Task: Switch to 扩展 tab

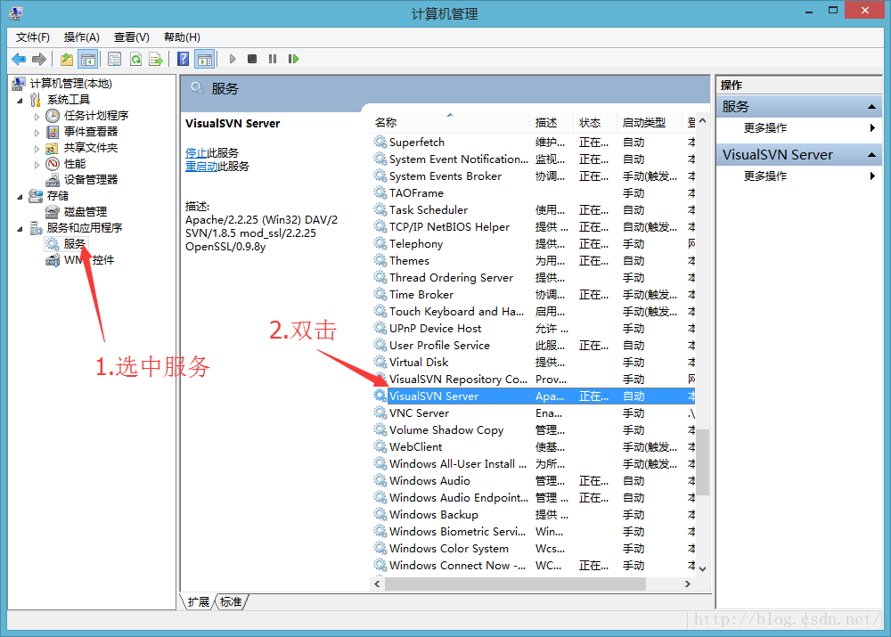Action: (199, 601)
